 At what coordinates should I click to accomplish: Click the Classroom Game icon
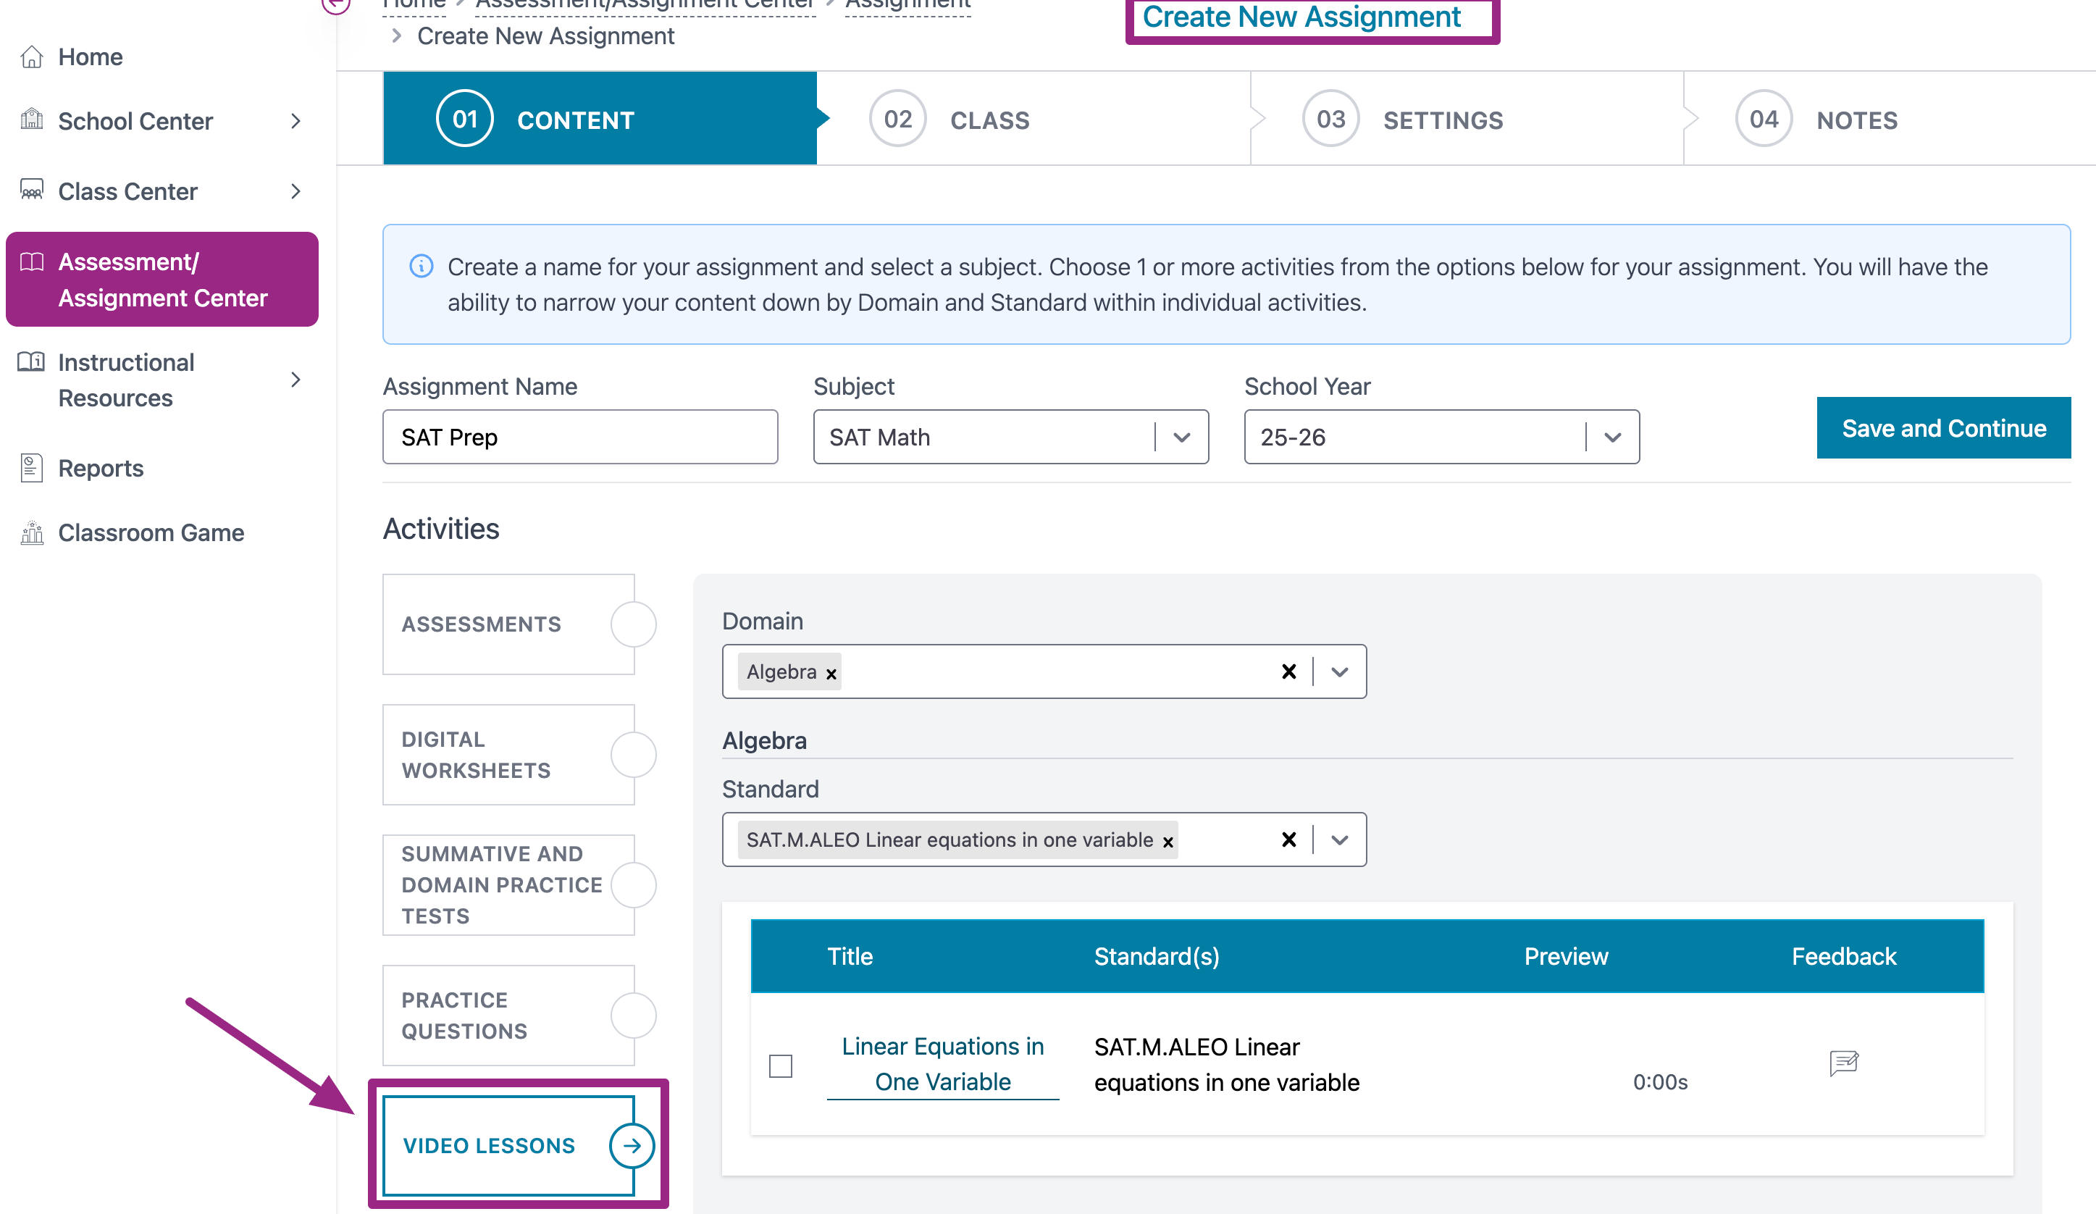(x=32, y=532)
